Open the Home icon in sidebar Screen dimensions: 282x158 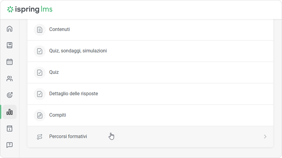10,29
